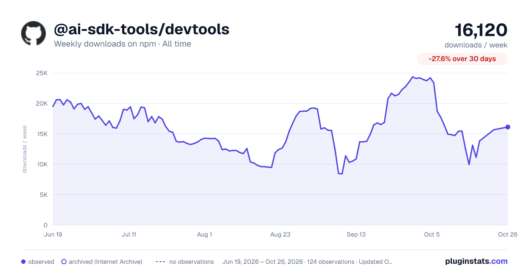Click the Aug 1 x-axis label
The height and width of the screenshot is (277, 529).
[205, 234]
